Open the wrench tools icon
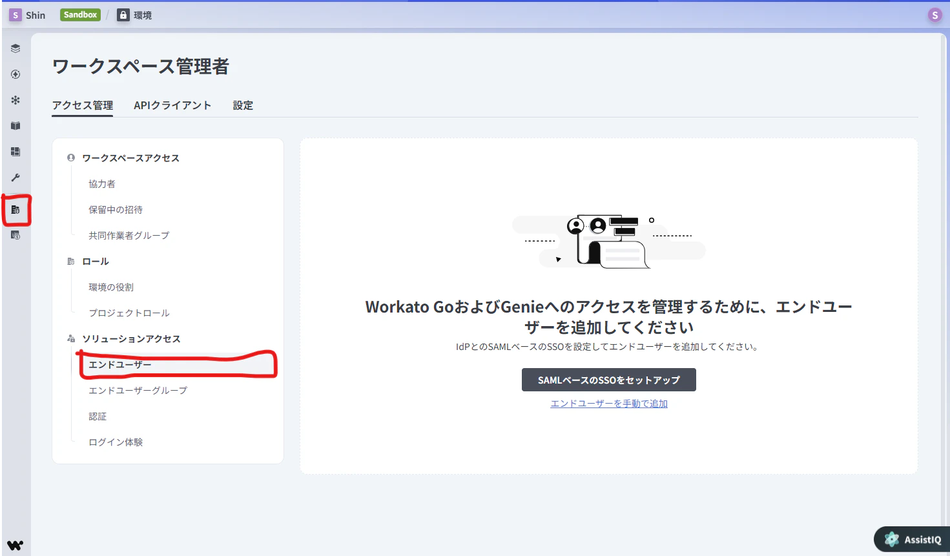950x556 pixels. pos(15,178)
